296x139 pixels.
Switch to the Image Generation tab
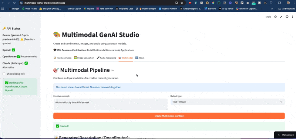click(x=84, y=58)
